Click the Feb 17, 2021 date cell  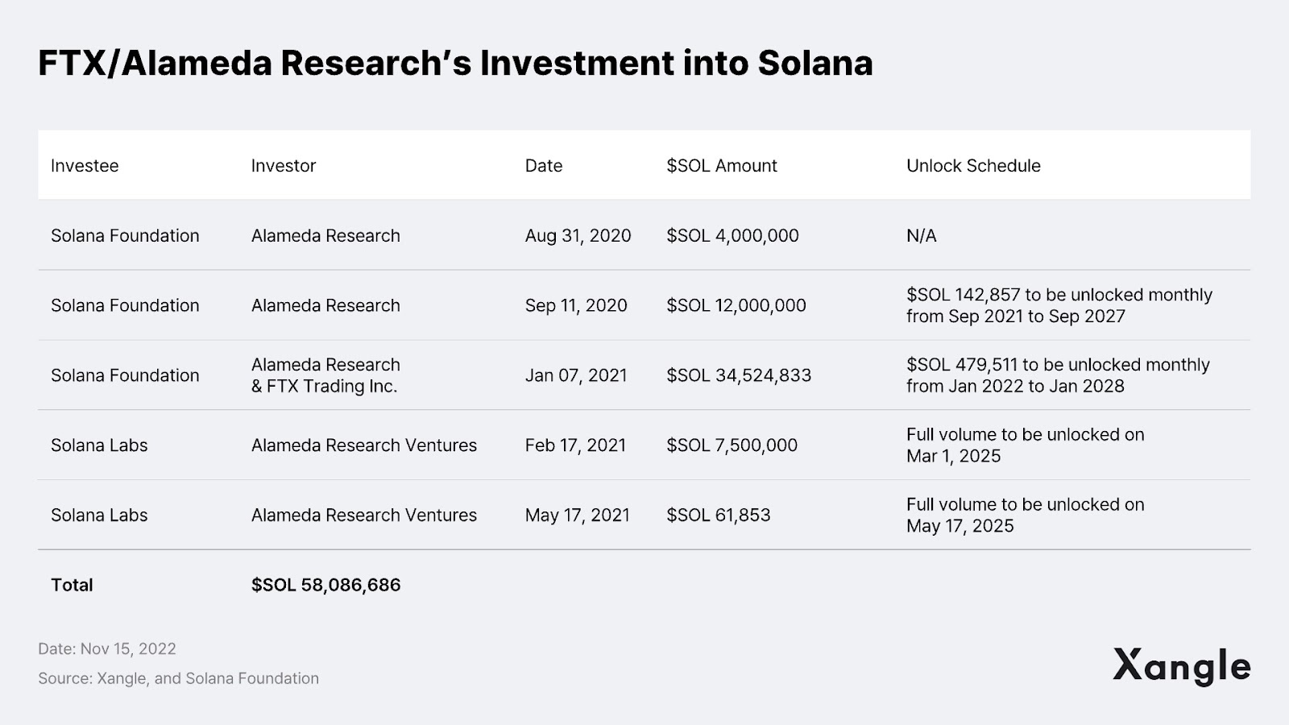tap(575, 445)
